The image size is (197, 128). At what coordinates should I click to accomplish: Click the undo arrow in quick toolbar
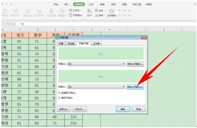click(2, 4)
